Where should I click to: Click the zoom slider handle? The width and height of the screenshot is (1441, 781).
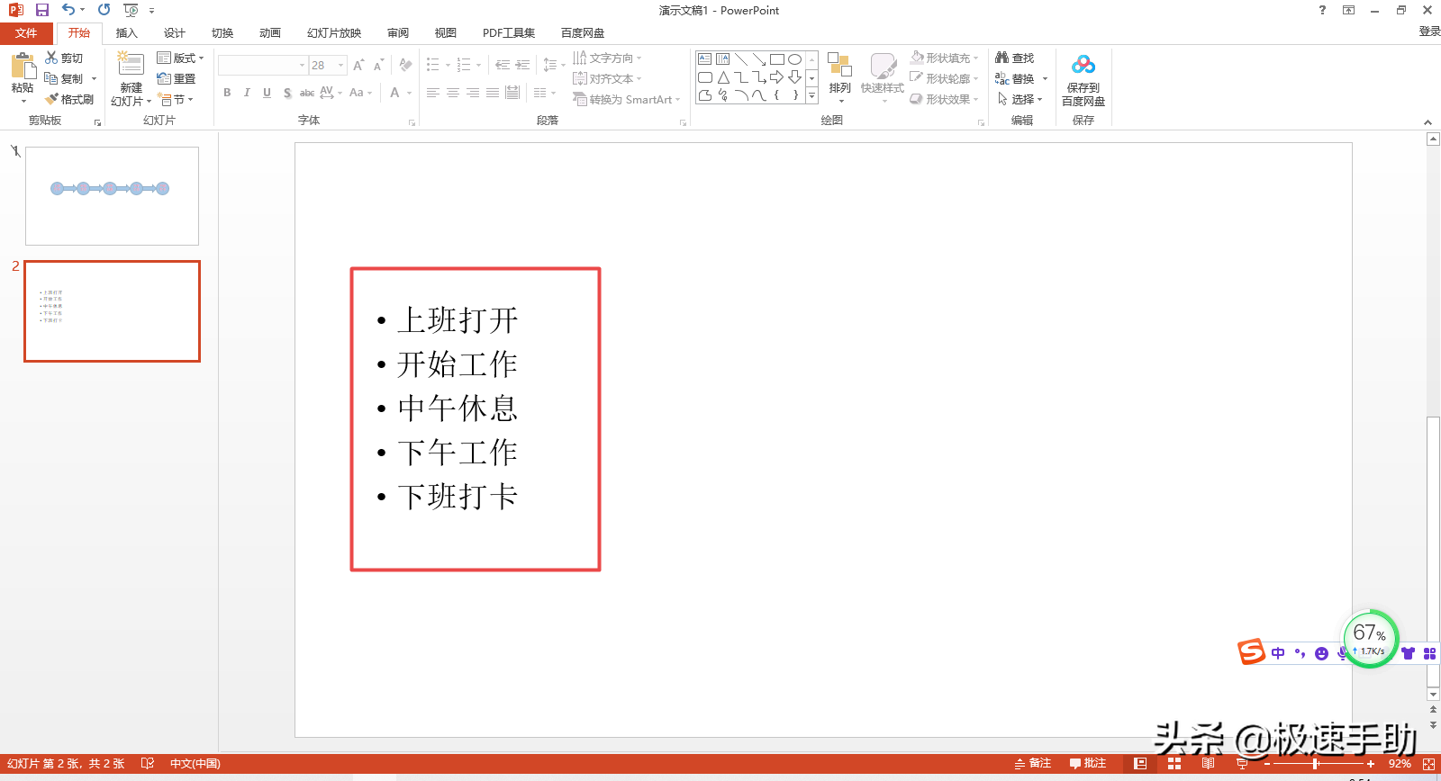[1316, 764]
